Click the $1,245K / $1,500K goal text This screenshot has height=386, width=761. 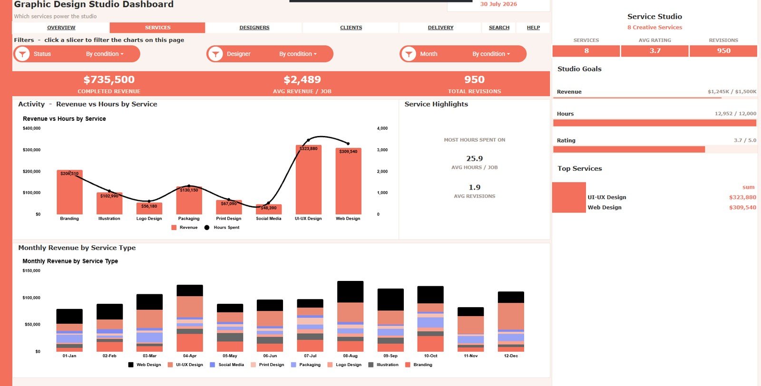tap(732, 92)
